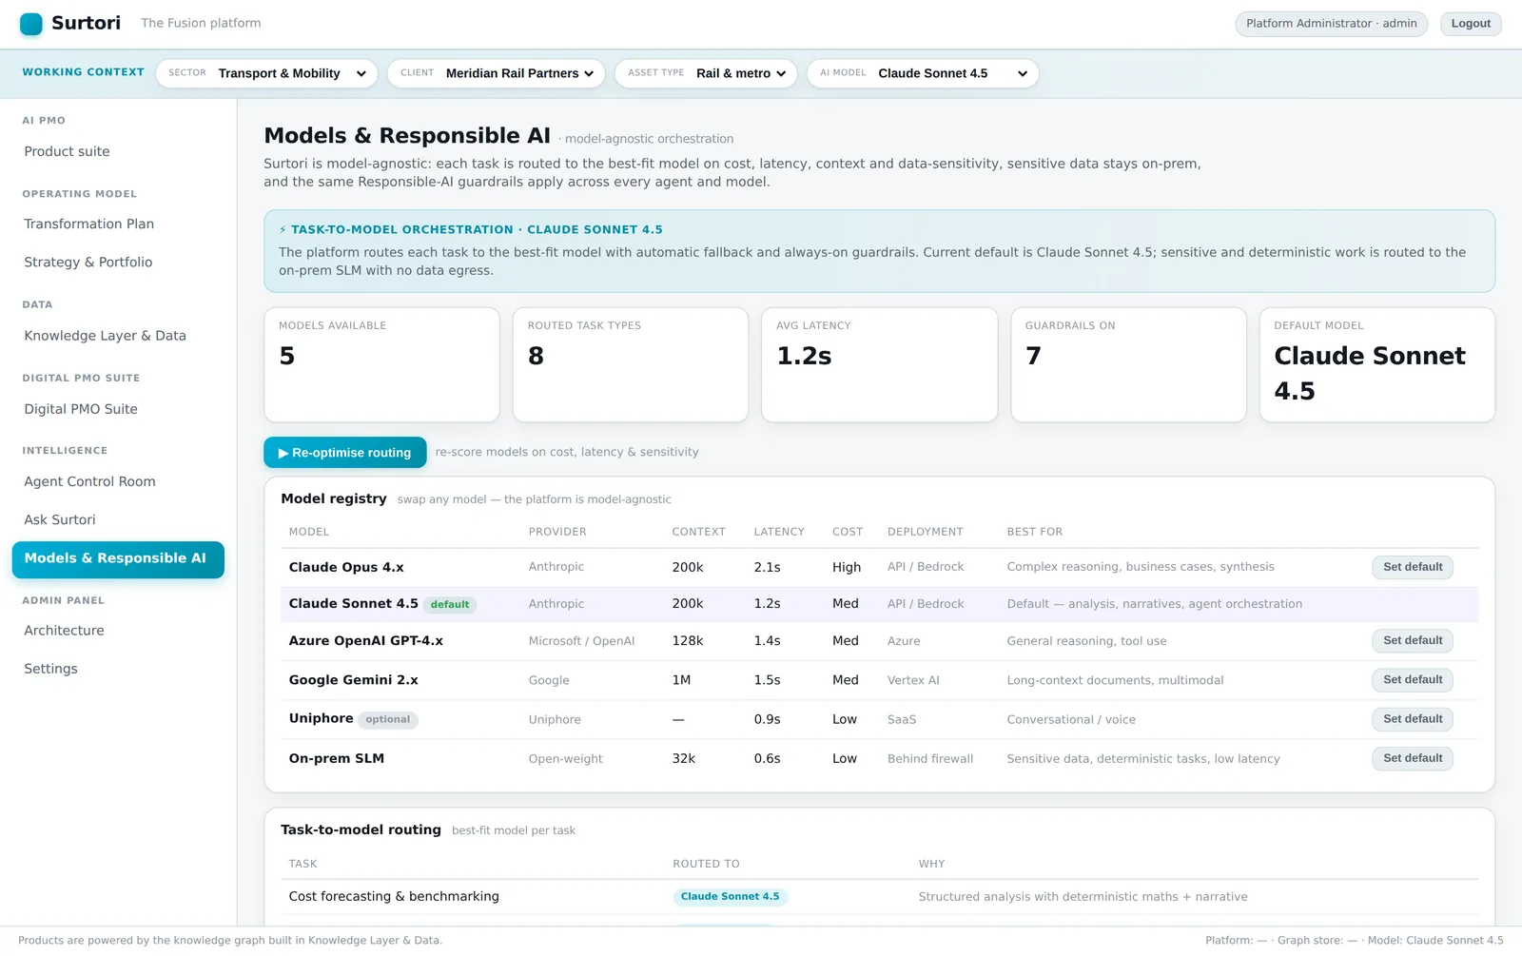Click the '32k' context value
The width and height of the screenshot is (1522, 956).
[x=684, y=759]
